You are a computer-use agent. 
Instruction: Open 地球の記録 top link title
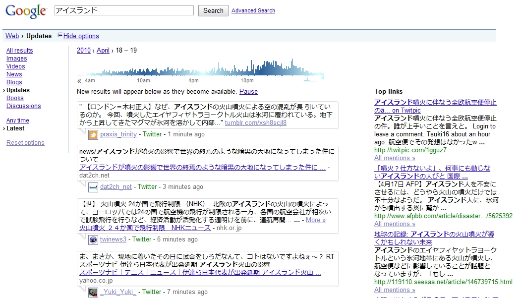434,238
